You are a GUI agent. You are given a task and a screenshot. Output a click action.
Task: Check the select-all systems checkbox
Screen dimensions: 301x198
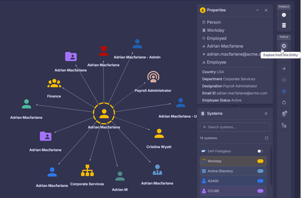266,138
